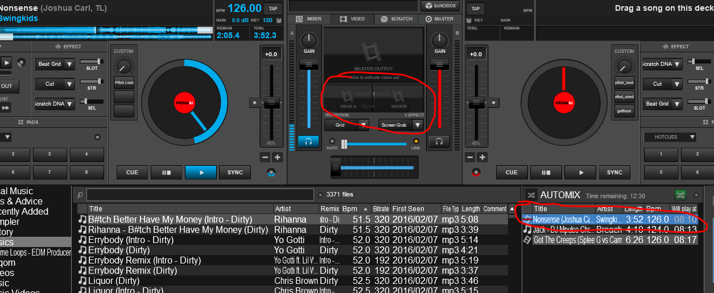
Task: Switch to the MASTER tab
Action: point(439,19)
